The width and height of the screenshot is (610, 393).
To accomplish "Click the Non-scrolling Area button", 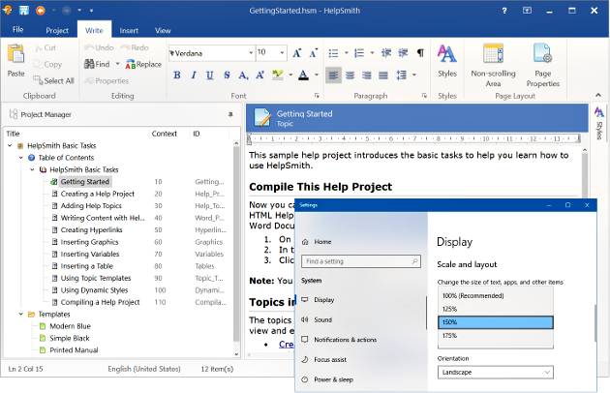I will click(493, 66).
